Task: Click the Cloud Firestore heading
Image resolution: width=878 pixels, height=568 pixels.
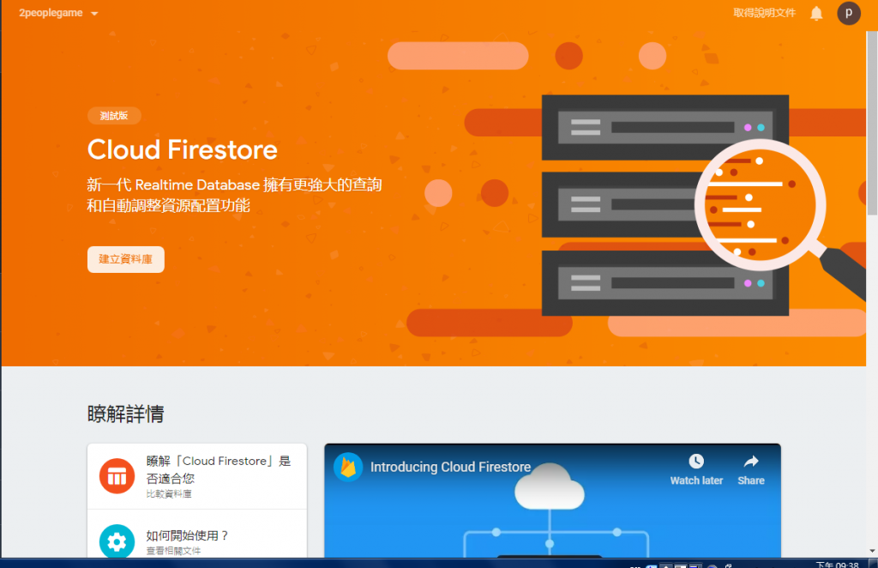Action: [x=183, y=150]
